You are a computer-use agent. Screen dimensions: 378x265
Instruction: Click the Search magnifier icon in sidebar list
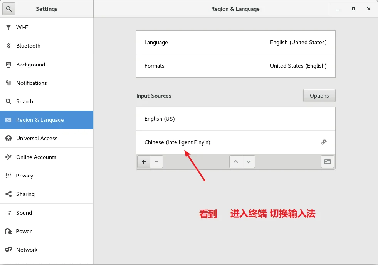pos(8,101)
